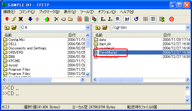192x111 pixels.
Task: Open the change folder icon in the remote pane
Action: pyautogui.click(x=105, y=28)
